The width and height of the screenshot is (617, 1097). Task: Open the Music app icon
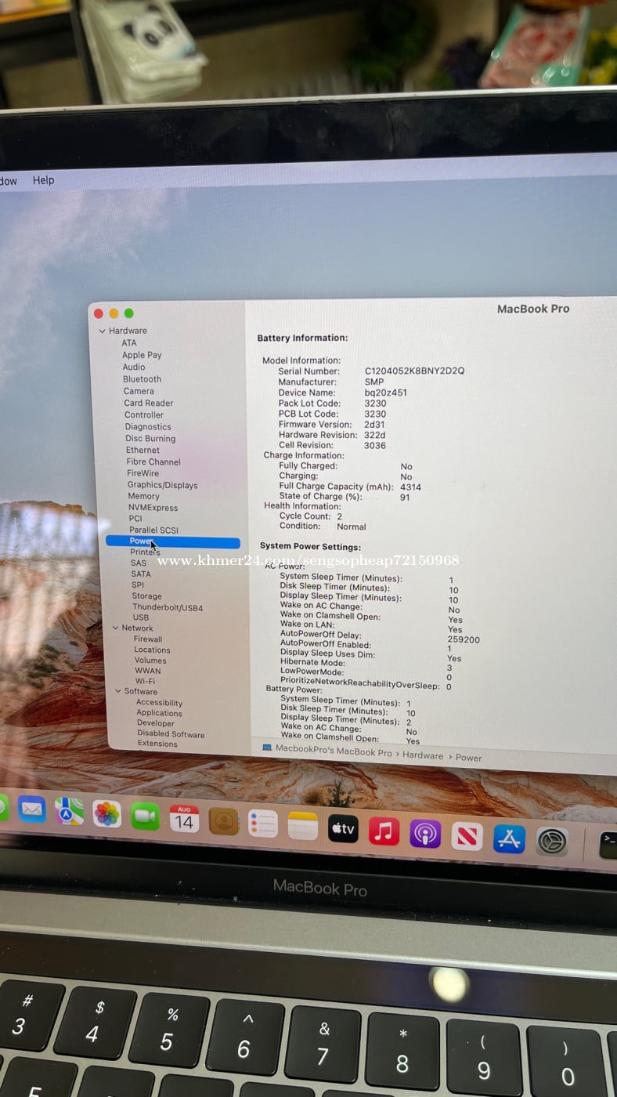pos(384,831)
